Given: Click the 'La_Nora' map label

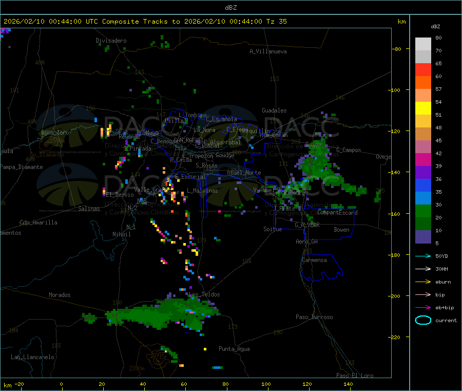Looking at the screenshot, I should 204,130.
